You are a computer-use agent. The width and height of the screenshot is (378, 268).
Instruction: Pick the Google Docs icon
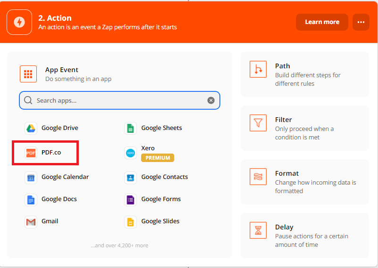[x=31, y=200]
